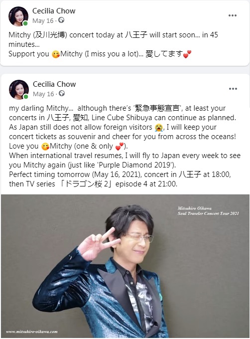Screen dimensions: 250x339
Task: Click the green online dot on first avatar
Action: 25,23
